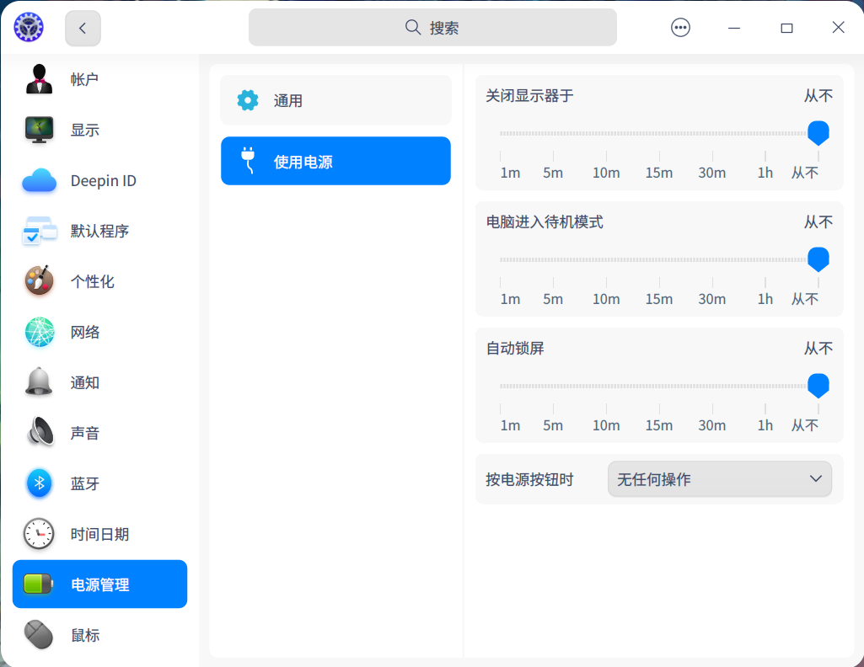Viewport: 864px width, 667px height.
Task: Go back using the back arrow button
Action: (82, 27)
